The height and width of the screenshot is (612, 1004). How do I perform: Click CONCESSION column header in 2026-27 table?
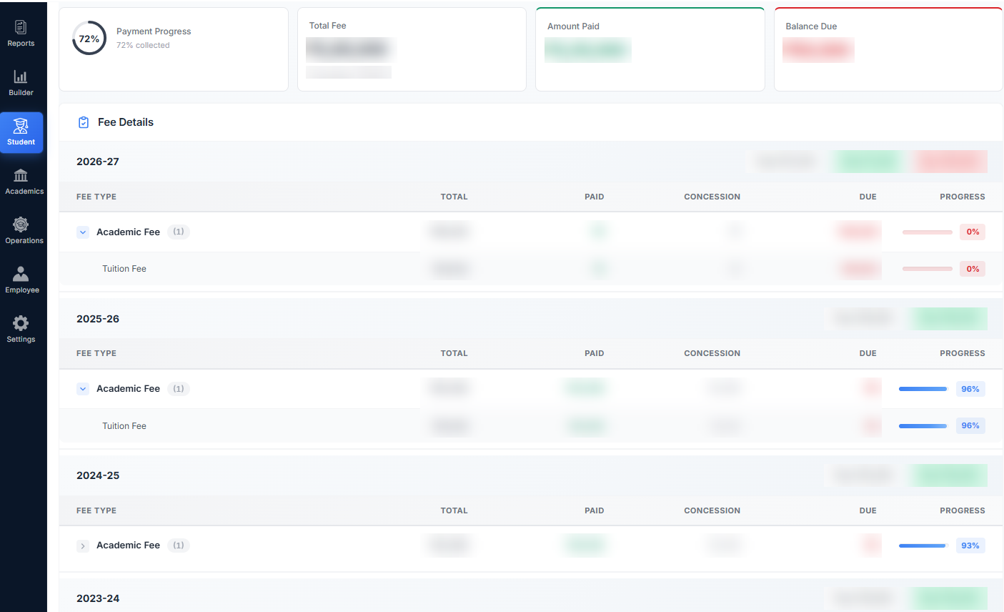click(712, 197)
